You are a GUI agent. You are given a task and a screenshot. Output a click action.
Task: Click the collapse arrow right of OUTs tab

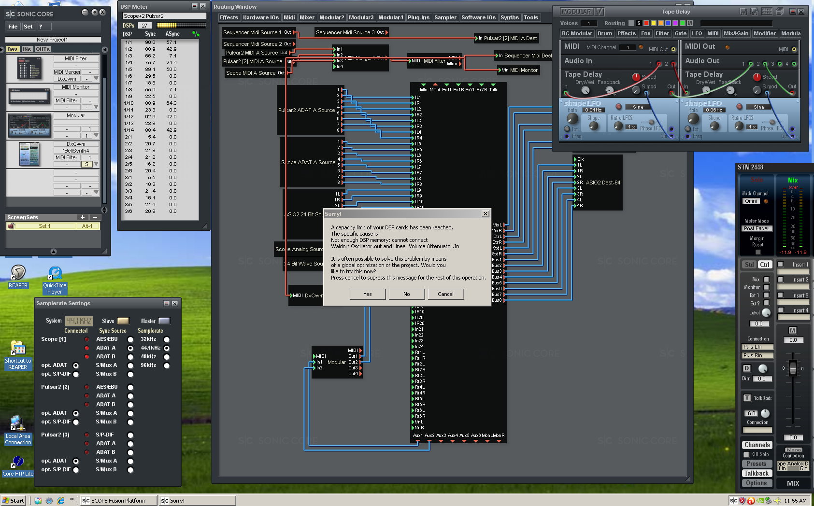pyautogui.click(x=104, y=49)
